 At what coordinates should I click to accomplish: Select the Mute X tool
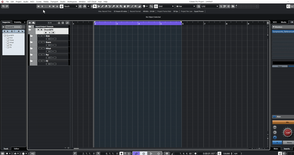(117, 6)
